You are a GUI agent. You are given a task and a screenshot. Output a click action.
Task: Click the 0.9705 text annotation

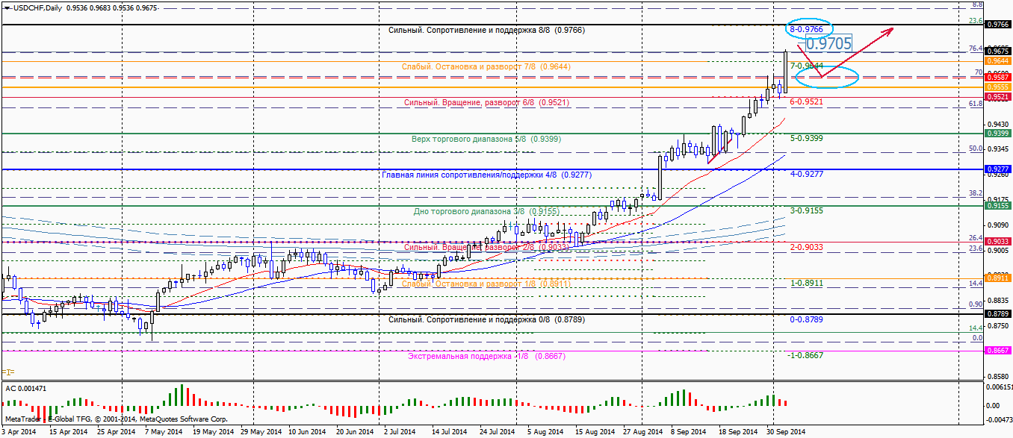pyautogui.click(x=829, y=44)
